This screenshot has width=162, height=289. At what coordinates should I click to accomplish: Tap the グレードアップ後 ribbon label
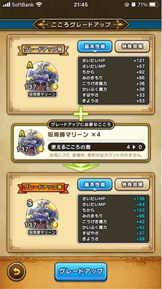[x=43, y=188]
